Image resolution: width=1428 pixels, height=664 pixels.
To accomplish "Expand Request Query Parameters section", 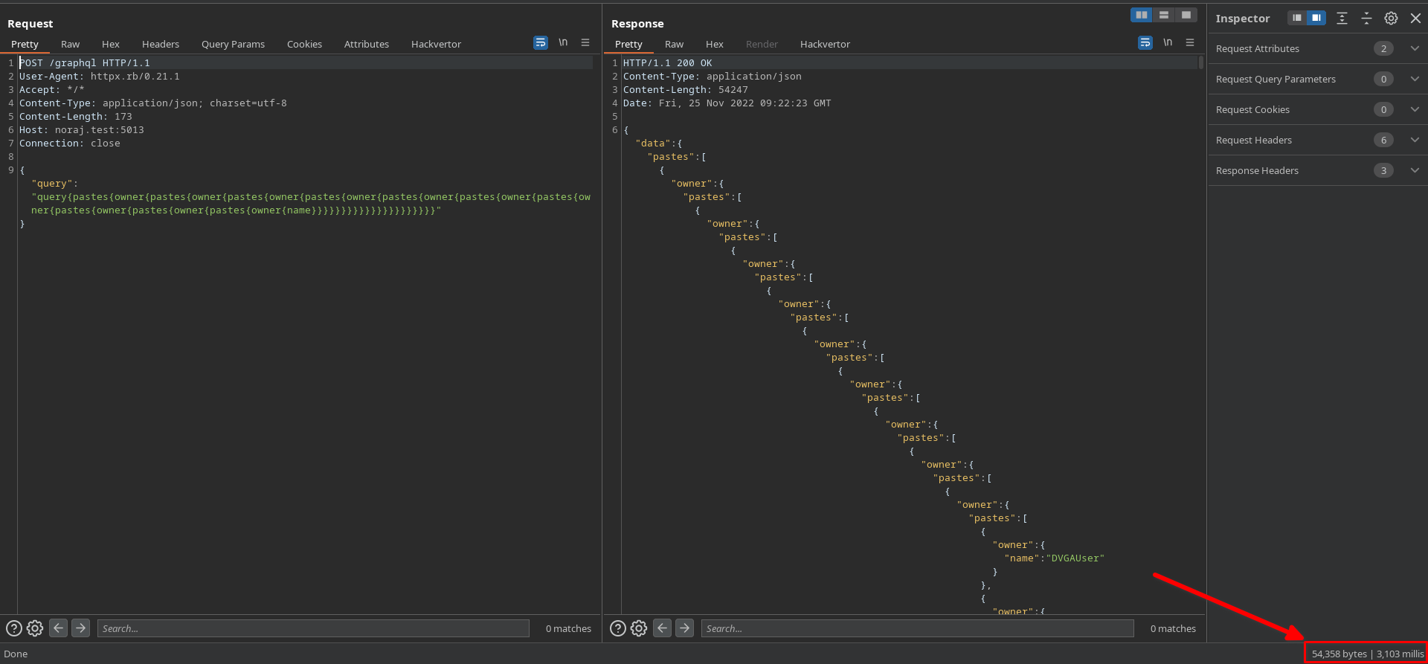I will (1415, 79).
